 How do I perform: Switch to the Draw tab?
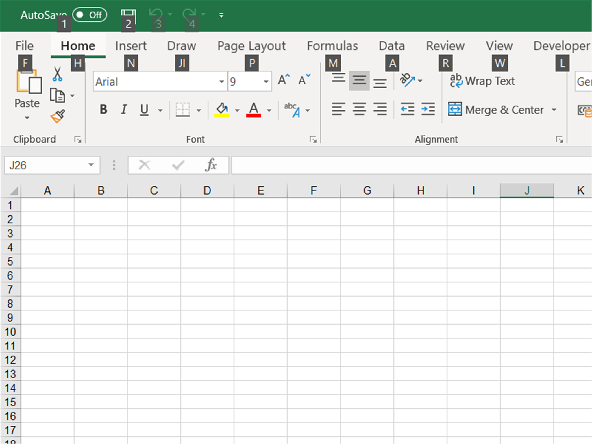(x=182, y=46)
